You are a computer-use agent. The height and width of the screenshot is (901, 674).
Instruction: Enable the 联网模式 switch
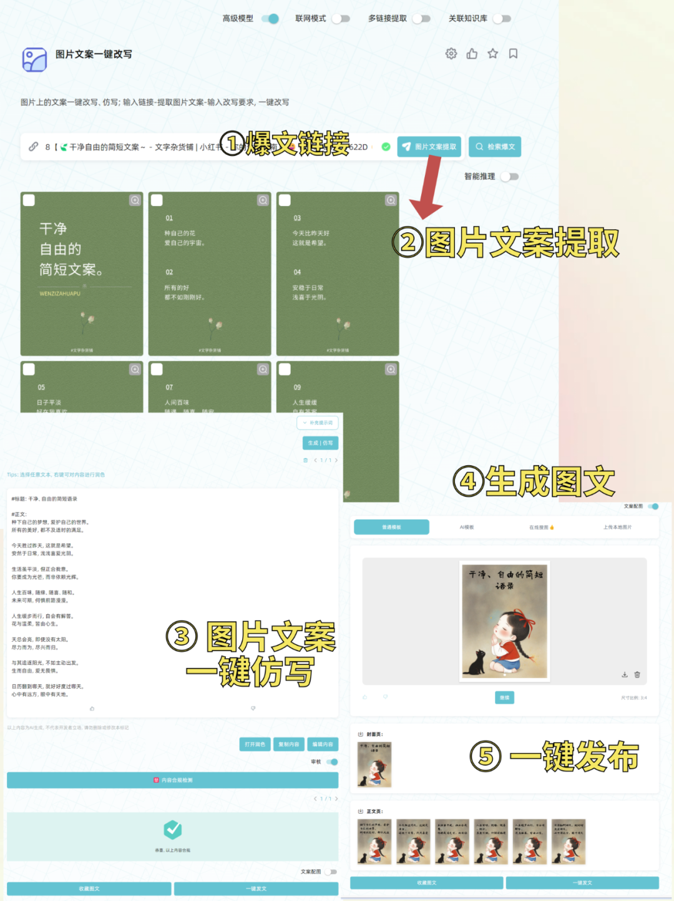341,19
